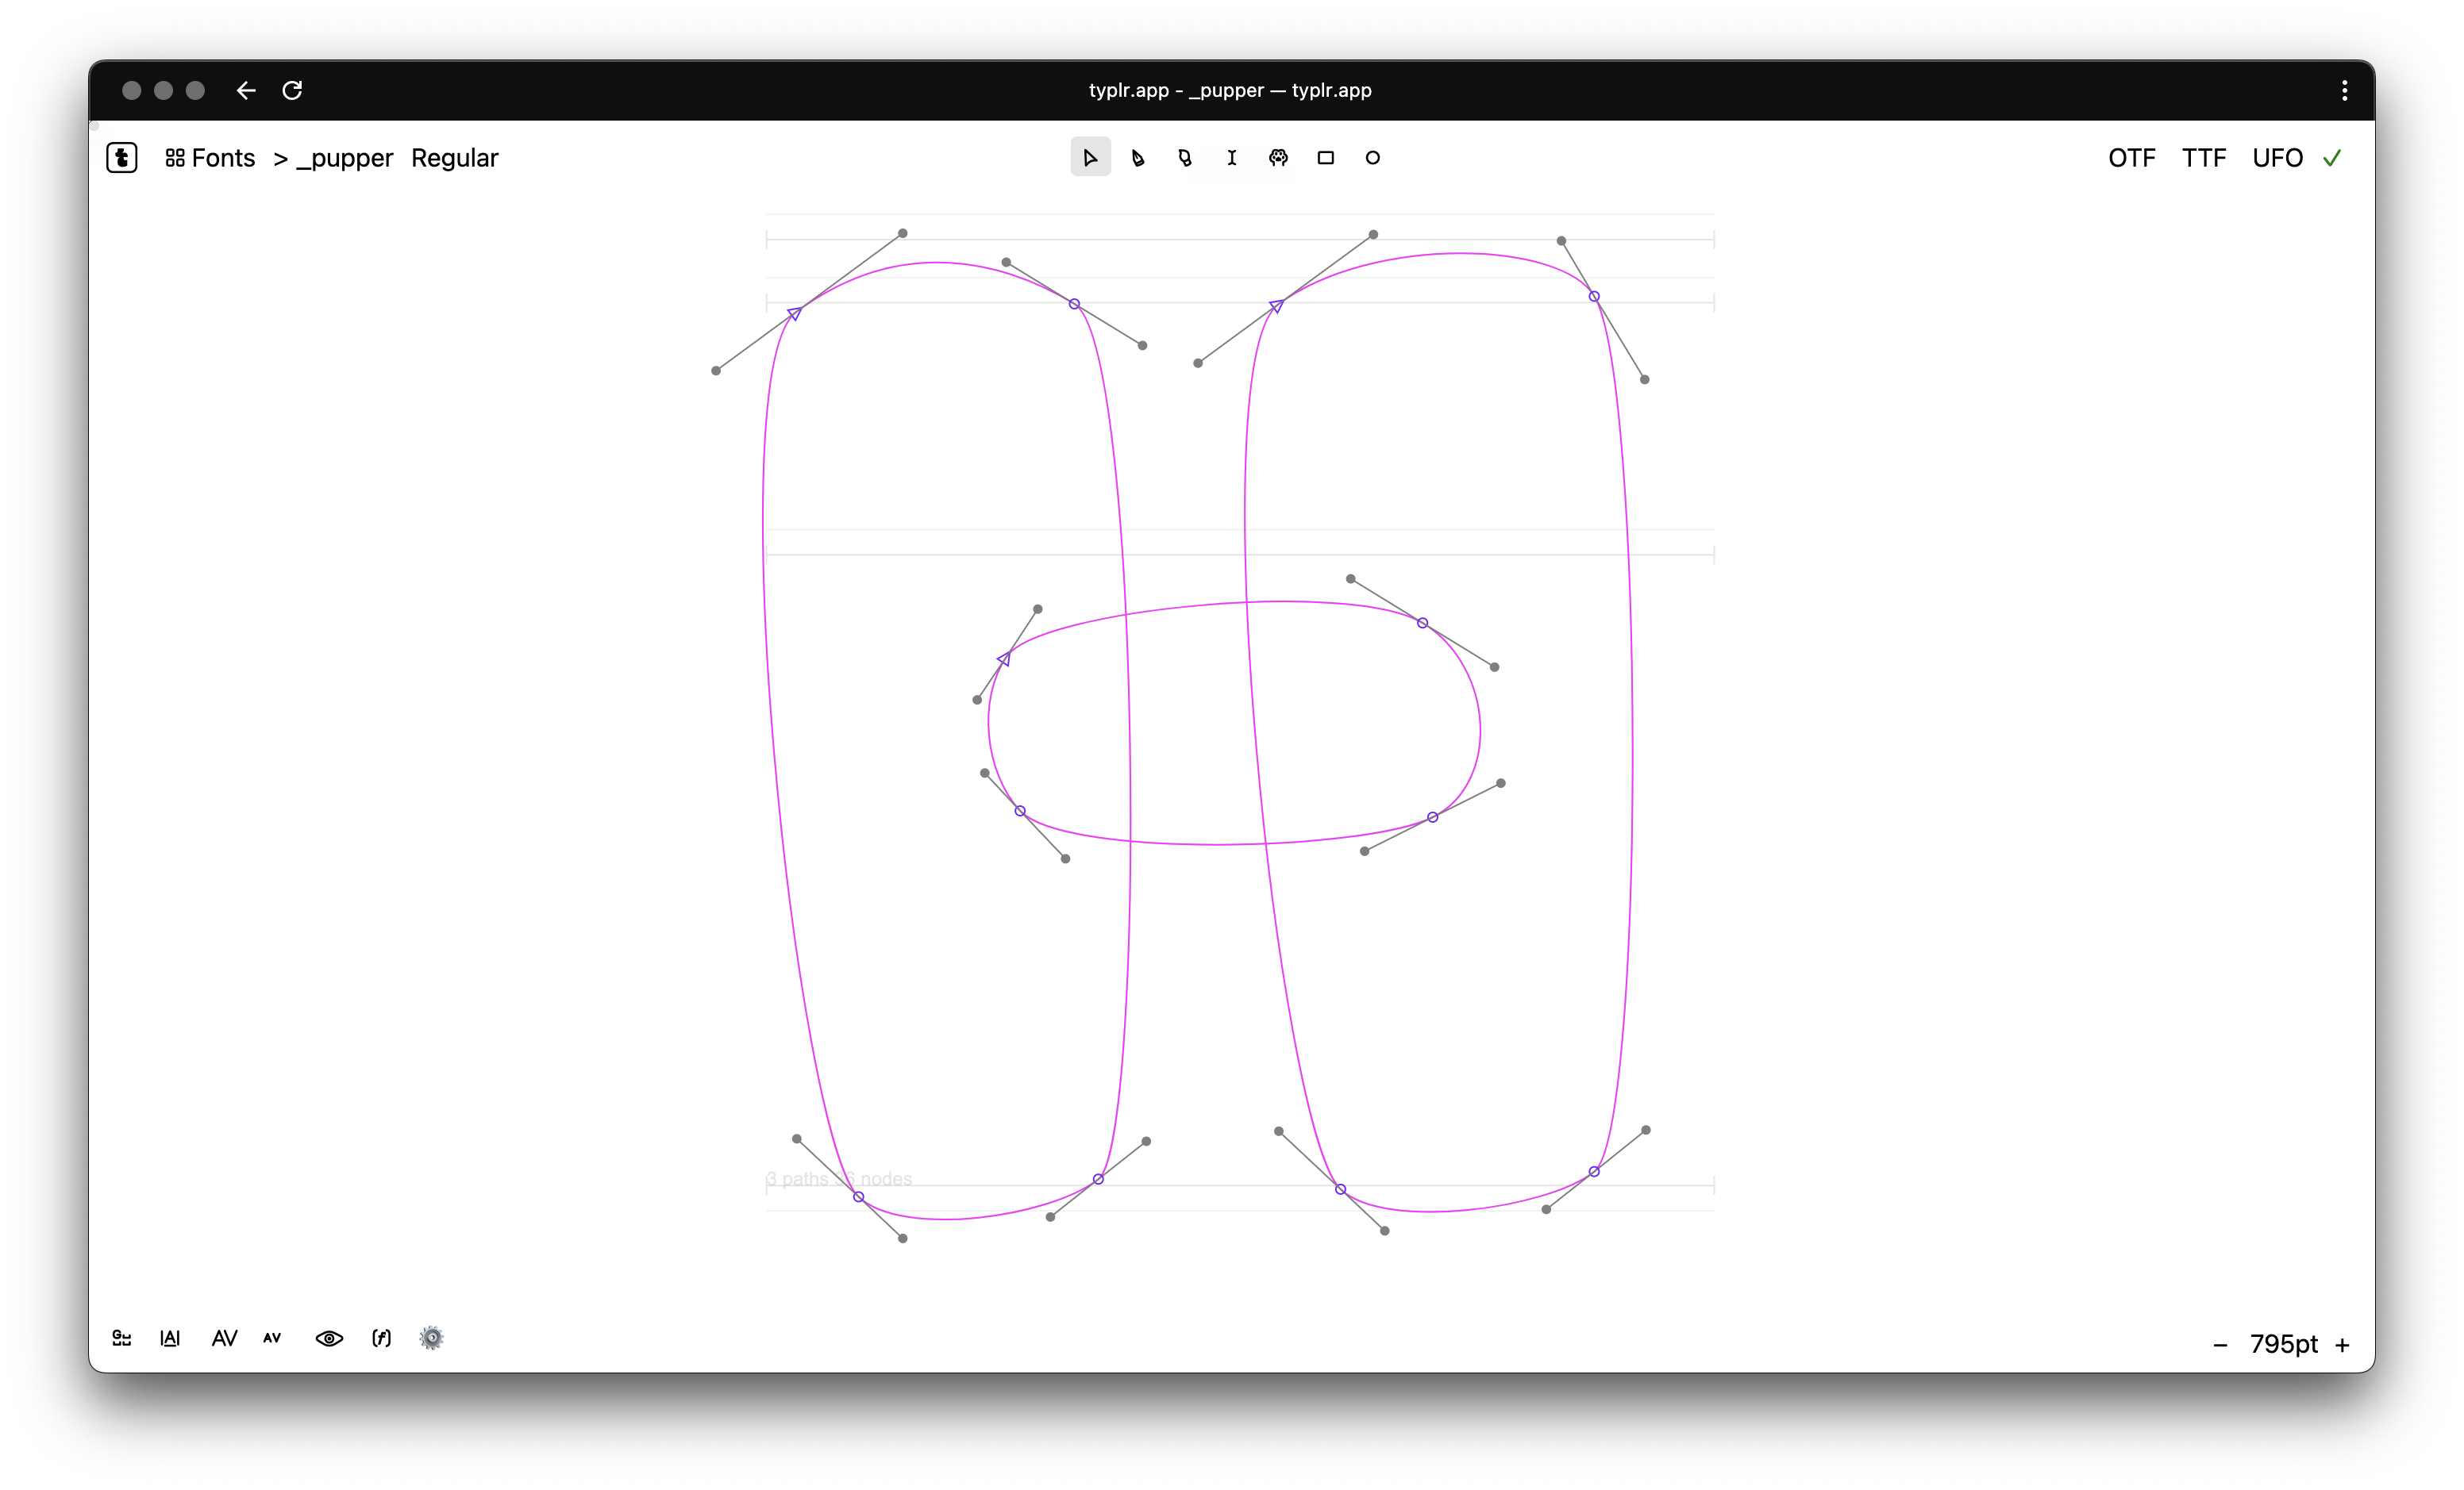Export font as TTF
The width and height of the screenshot is (2464, 1490).
(2203, 158)
